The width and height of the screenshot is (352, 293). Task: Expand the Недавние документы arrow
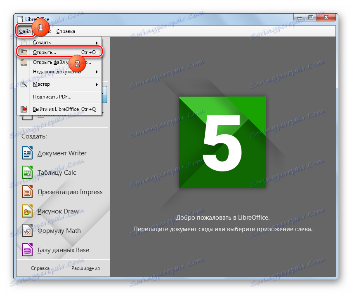coord(97,72)
